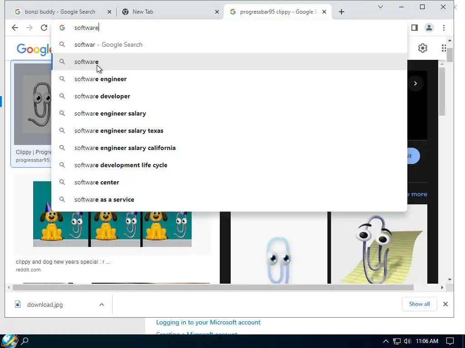Click the browser back arrow
Screen dimensions: 465x348
click(x=15, y=28)
